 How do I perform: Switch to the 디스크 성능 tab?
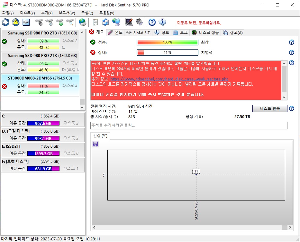(x=205, y=33)
